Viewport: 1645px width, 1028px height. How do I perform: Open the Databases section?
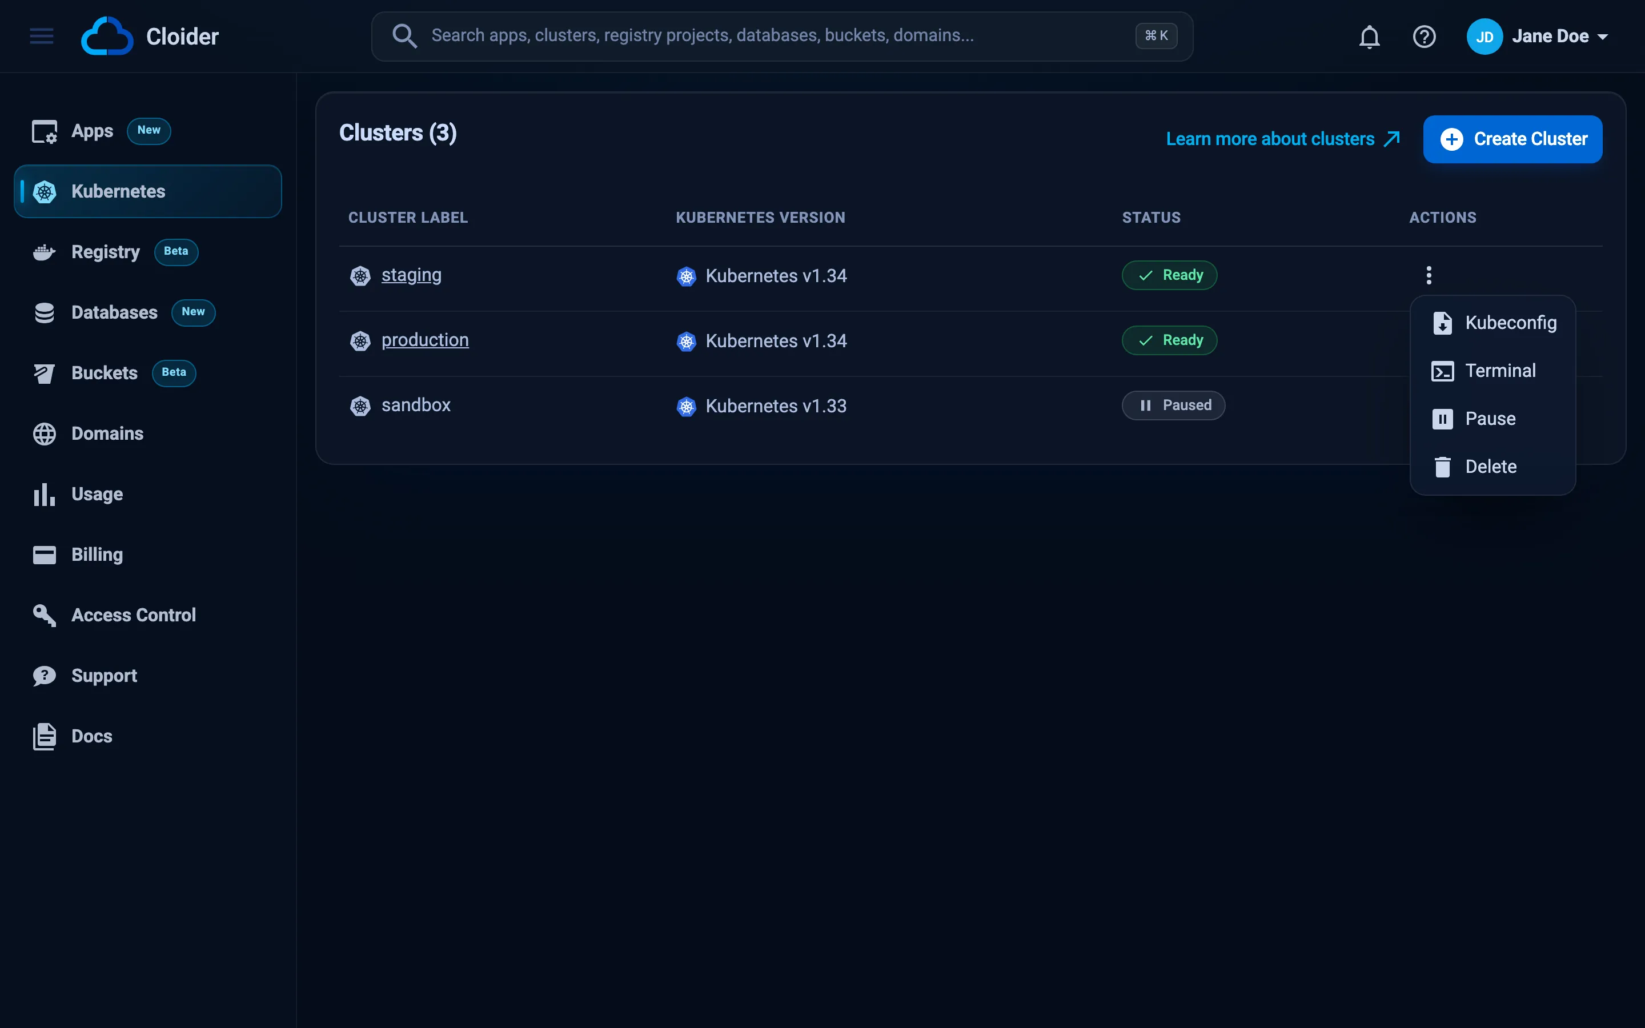pos(147,312)
